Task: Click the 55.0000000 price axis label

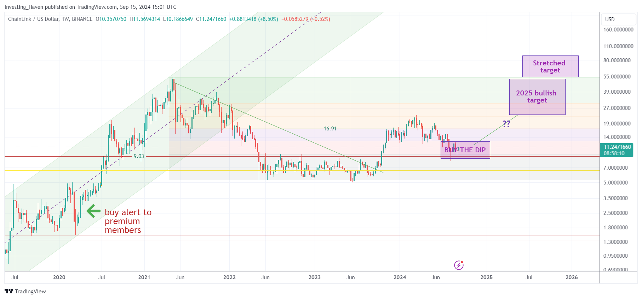Action: point(617,77)
